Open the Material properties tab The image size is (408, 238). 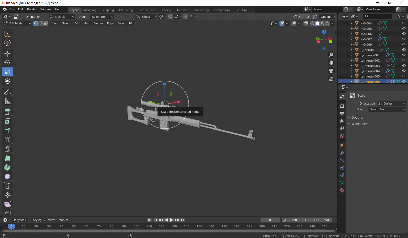pyautogui.click(x=342, y=190)
